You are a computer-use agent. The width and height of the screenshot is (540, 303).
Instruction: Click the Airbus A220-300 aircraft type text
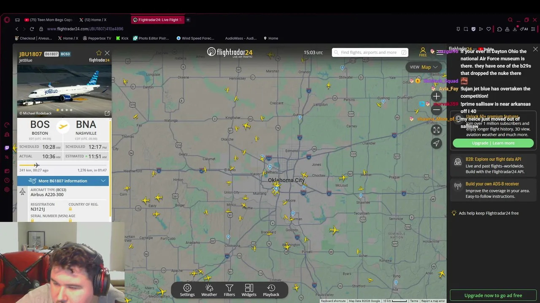point(47,194)
